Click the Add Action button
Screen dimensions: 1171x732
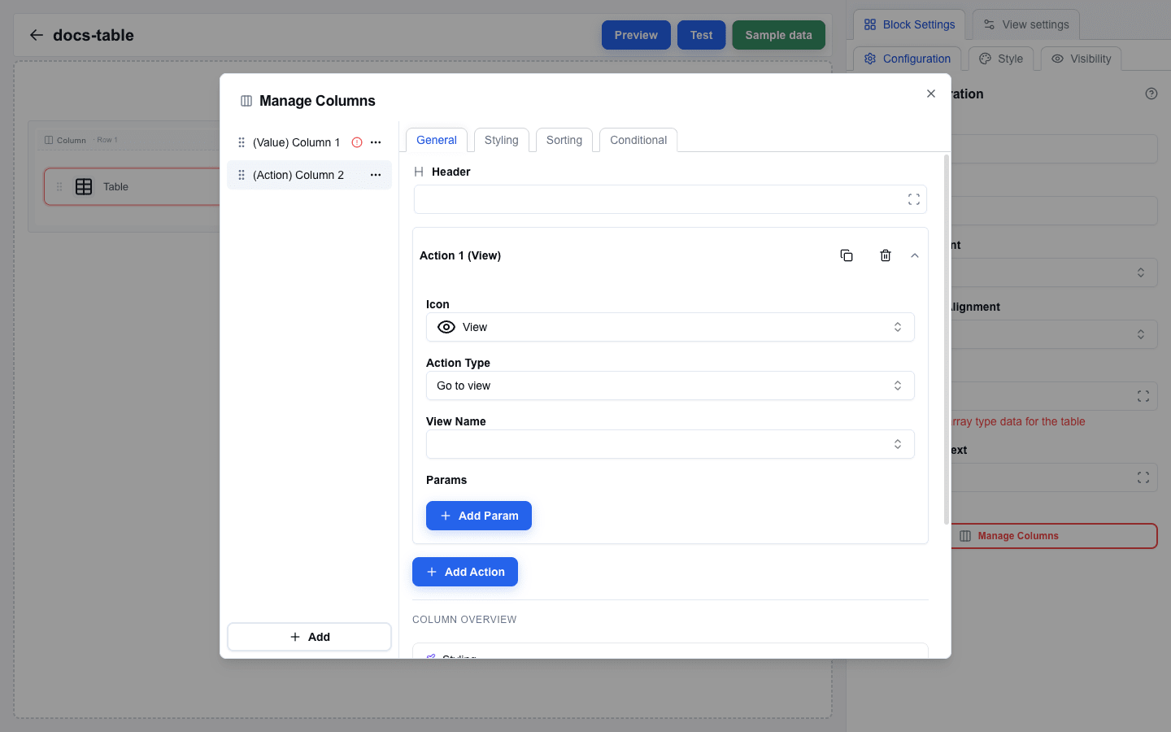point(465,572)
